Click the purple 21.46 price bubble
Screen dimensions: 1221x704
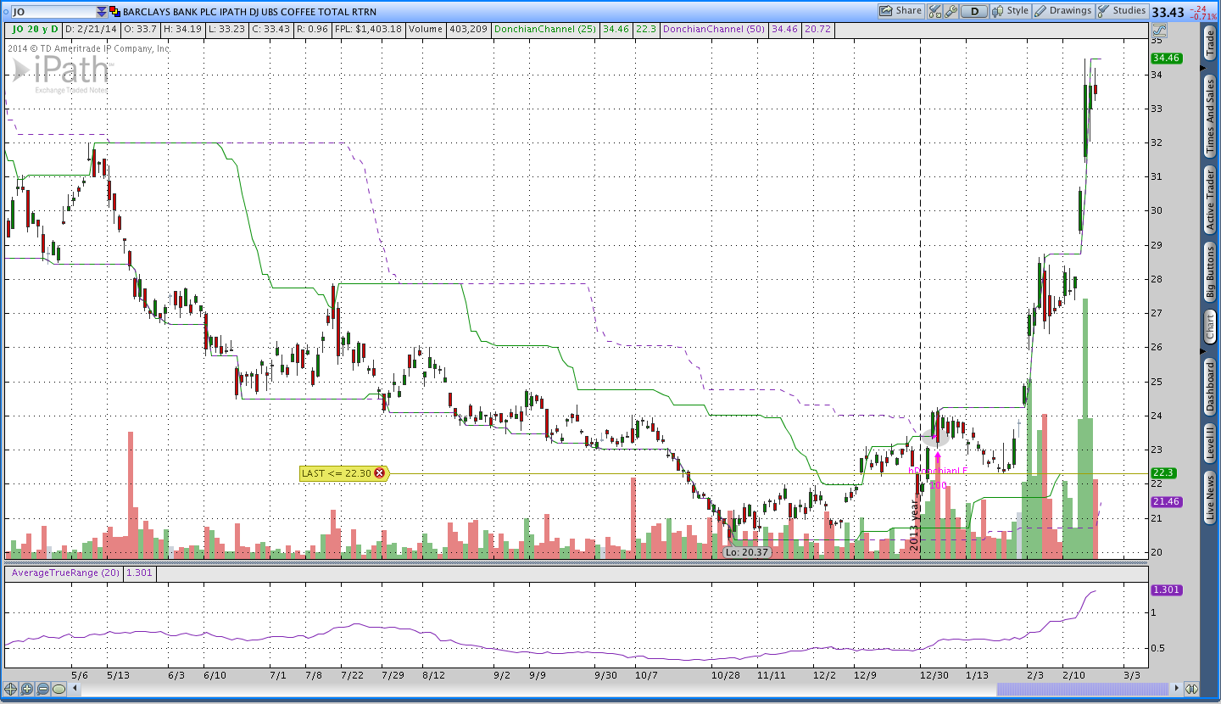click(x=1167, y=502)
